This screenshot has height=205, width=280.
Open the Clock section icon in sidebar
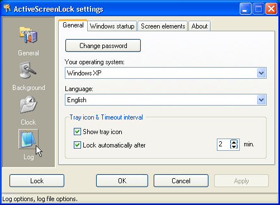pos(29,104)
